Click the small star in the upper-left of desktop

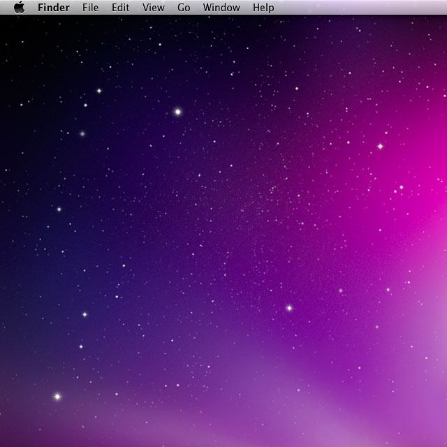98,91
